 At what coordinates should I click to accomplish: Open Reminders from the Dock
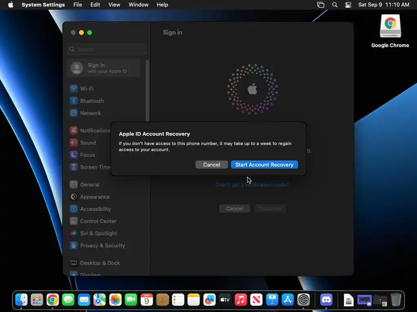pyautogui.click(x=178, y=300)
